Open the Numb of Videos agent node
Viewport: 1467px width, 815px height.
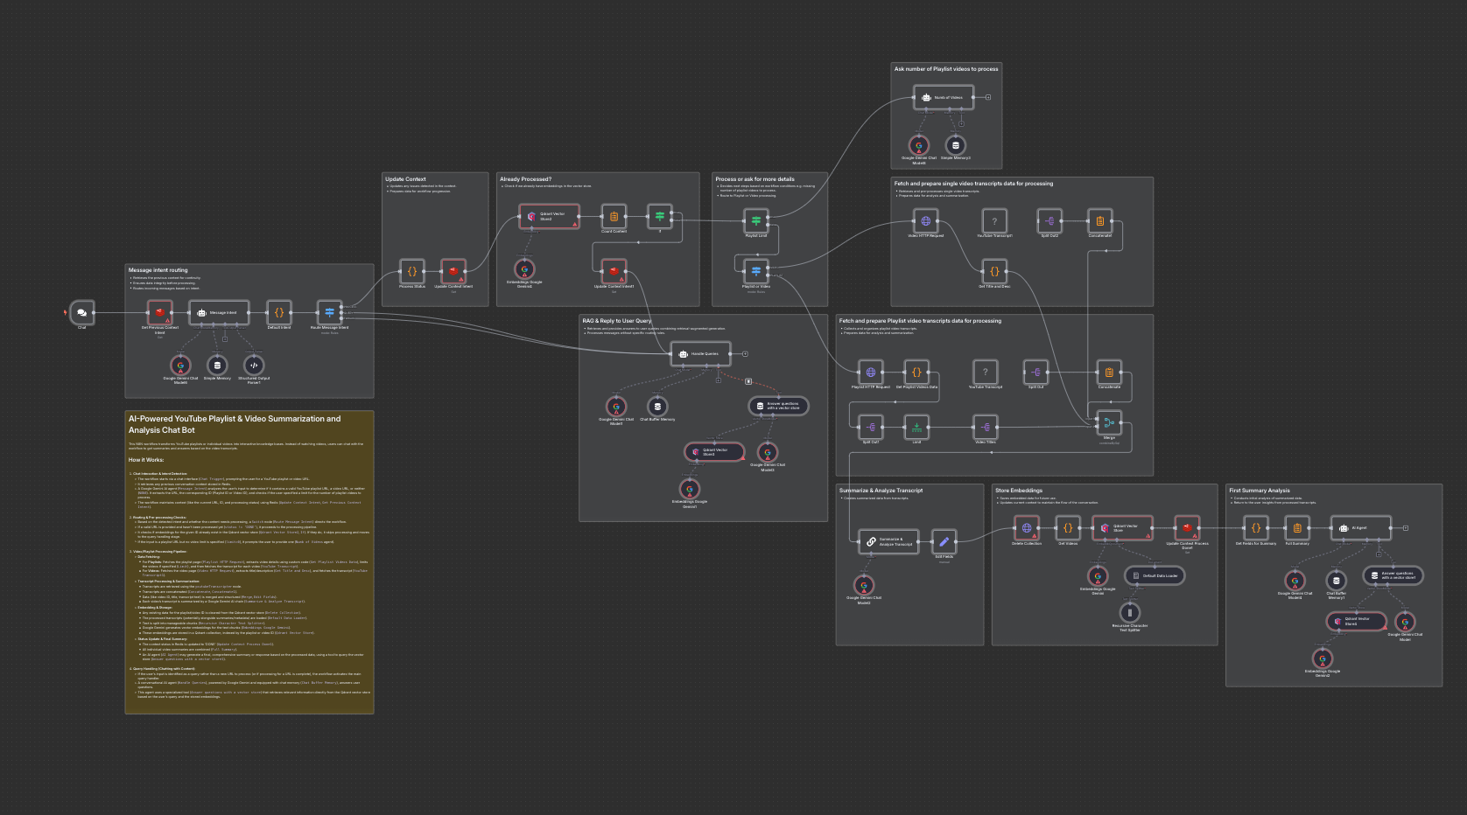[x=944, y=97]
